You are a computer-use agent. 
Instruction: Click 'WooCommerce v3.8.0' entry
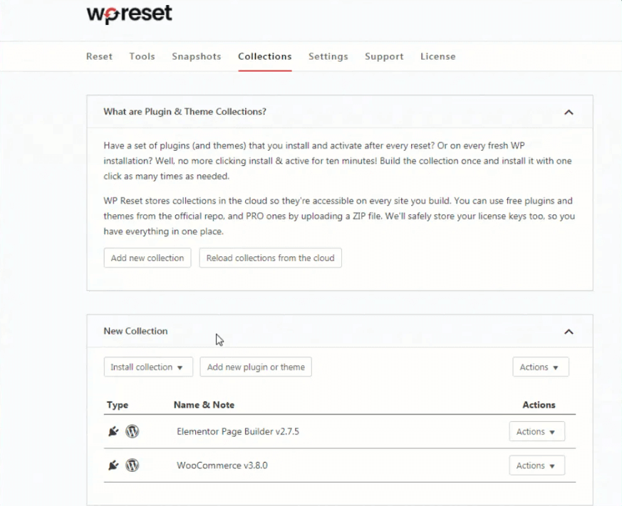222,465
